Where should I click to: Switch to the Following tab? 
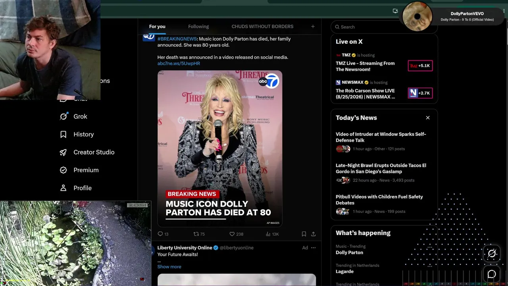pyautogui.click(x=198, y=27)
